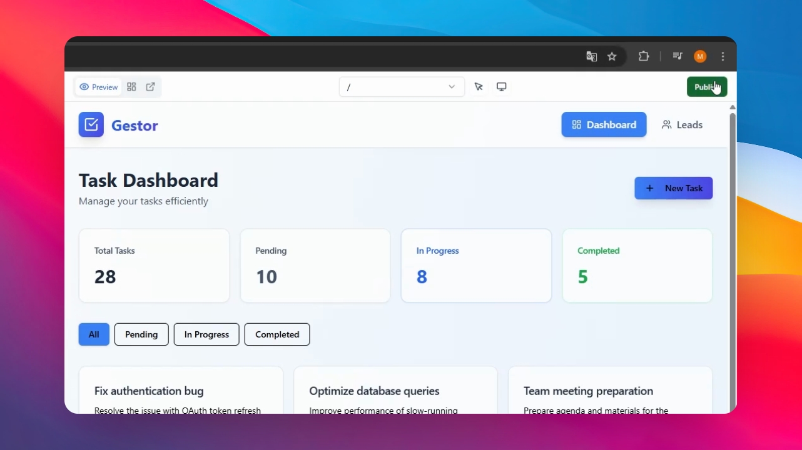Open the Chrome profile avatar M
The image size is (802, 450).
(x=700, y=57)
